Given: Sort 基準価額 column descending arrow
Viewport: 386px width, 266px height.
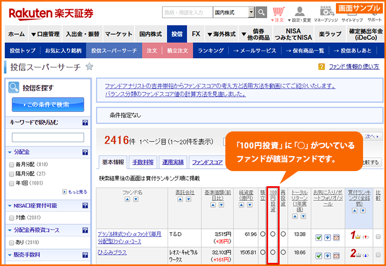Looking at the screenshot, I should pos(222,205).
